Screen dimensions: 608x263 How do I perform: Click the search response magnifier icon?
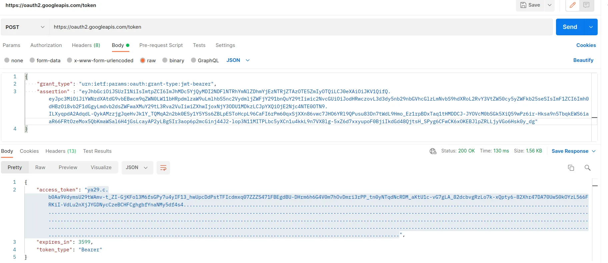pyautogui.click(x=587, y=168)
